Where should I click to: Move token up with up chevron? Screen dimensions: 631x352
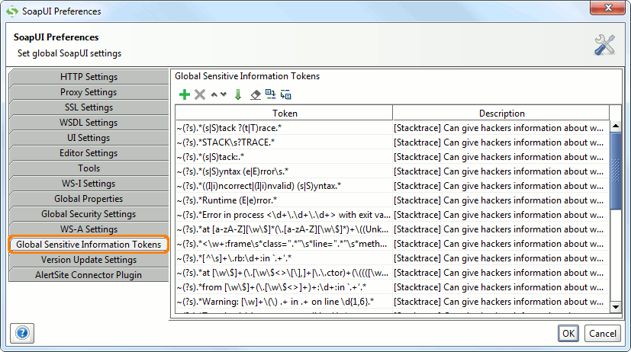tap(214, 94)
